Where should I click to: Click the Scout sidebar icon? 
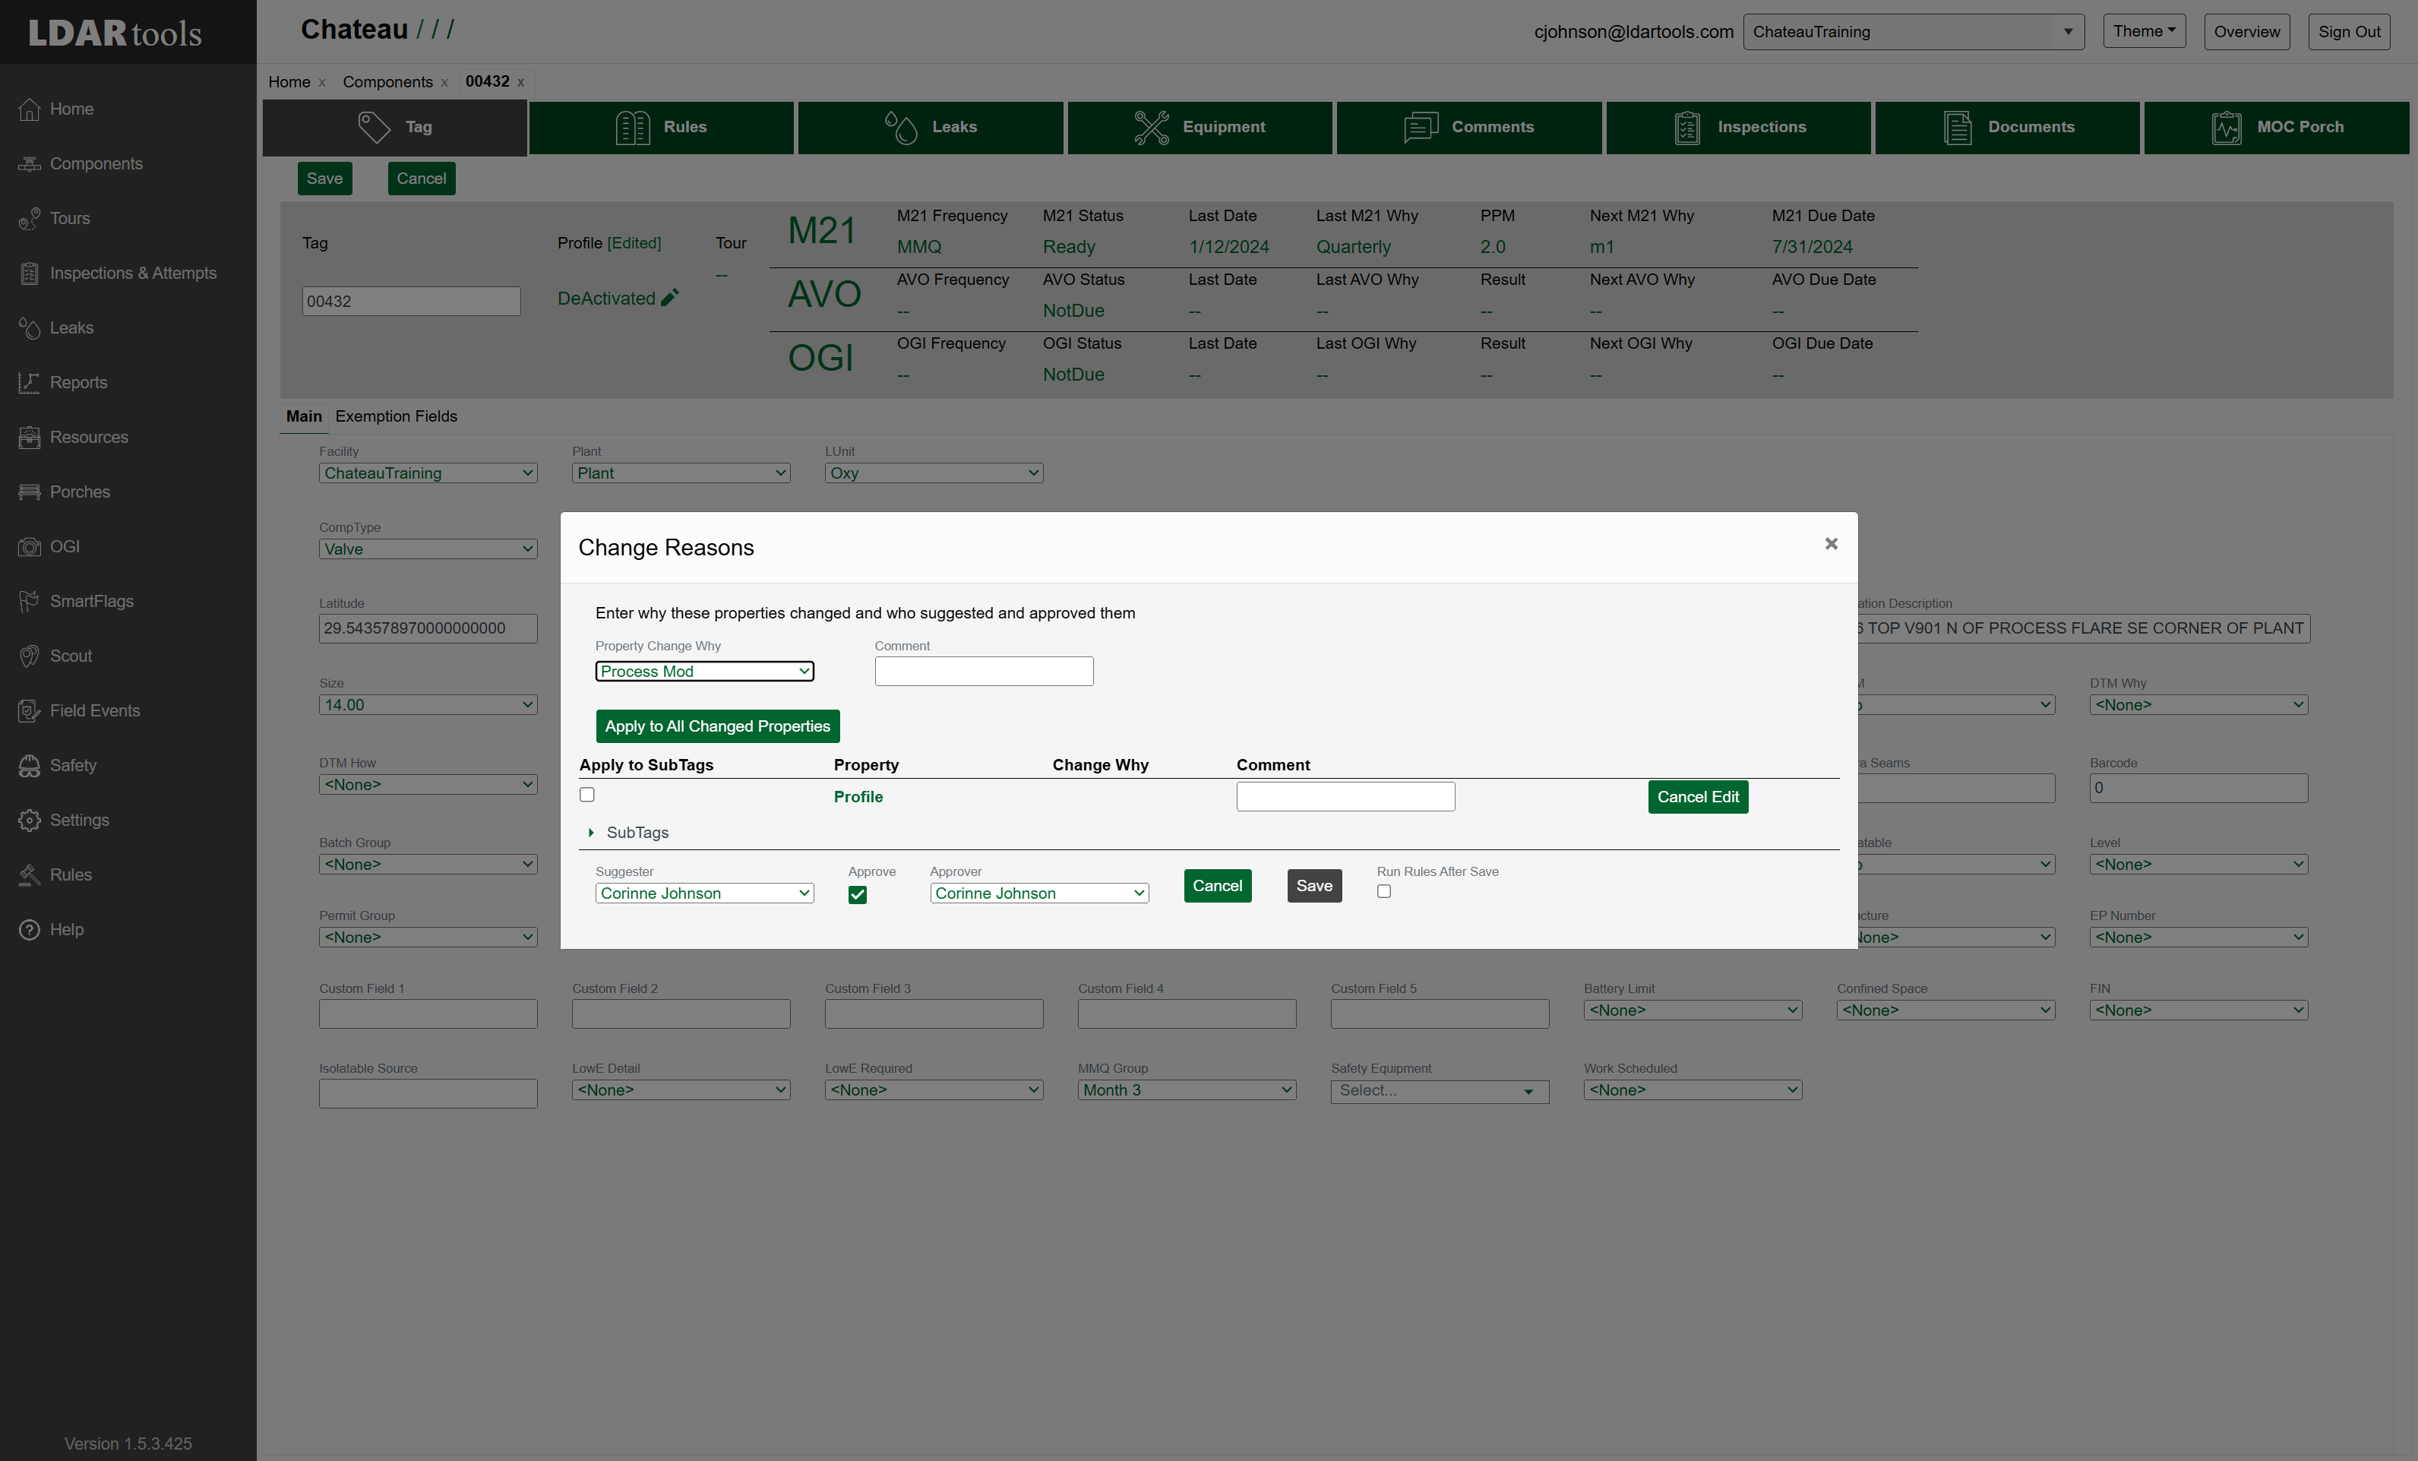[x=30, y=656]
